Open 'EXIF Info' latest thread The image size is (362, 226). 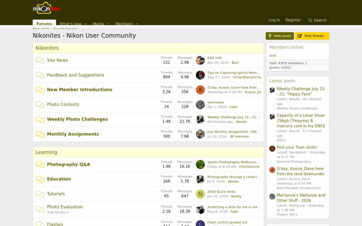point(215,58)
